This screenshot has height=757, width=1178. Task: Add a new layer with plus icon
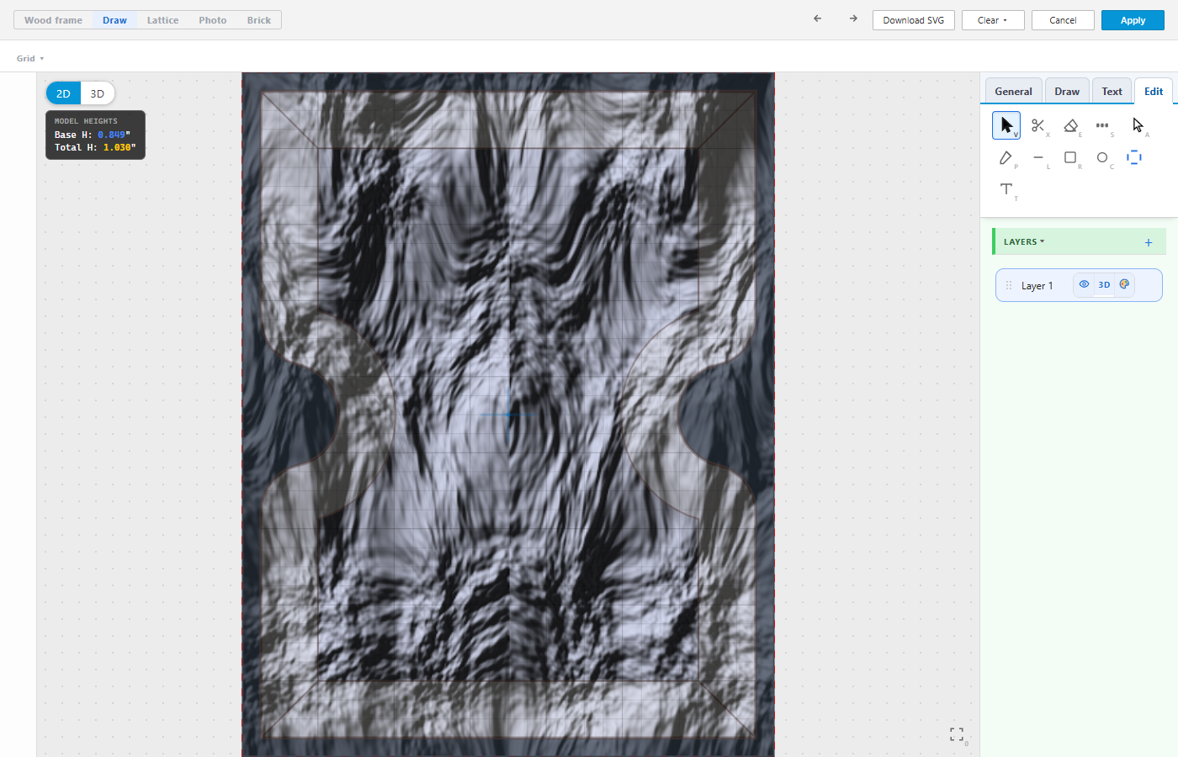(1149, 242)
